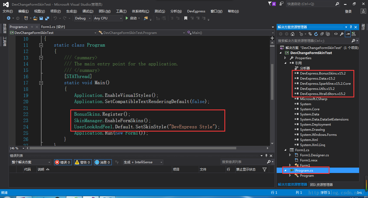Screen dimensions: 368x198
Task: Click the Error List search field
Action: pos(244,162)
